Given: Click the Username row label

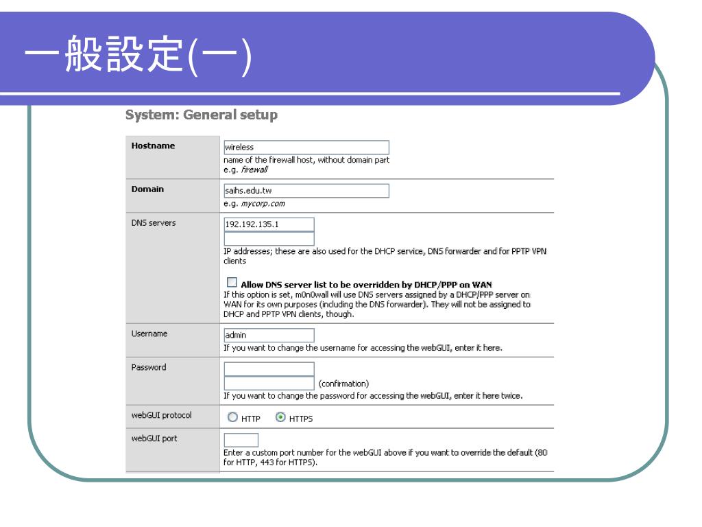Looking at the screenshot, I should [x=149, y=333].
